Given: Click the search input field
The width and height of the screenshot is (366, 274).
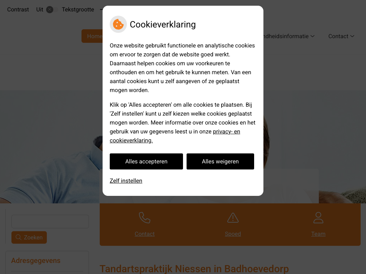Looking at the screenshot, I should tap(50, 221).
